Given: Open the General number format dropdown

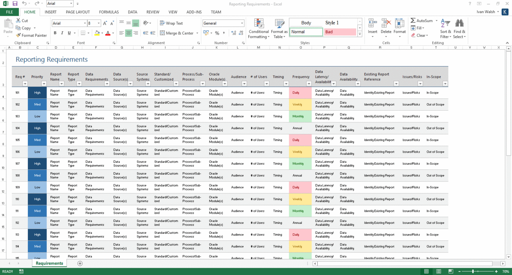Looking at the screenshot, I should coord(242,23).
